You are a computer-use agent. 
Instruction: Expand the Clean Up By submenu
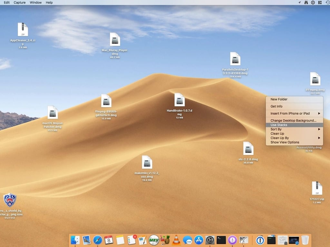(x=294, y=138)
